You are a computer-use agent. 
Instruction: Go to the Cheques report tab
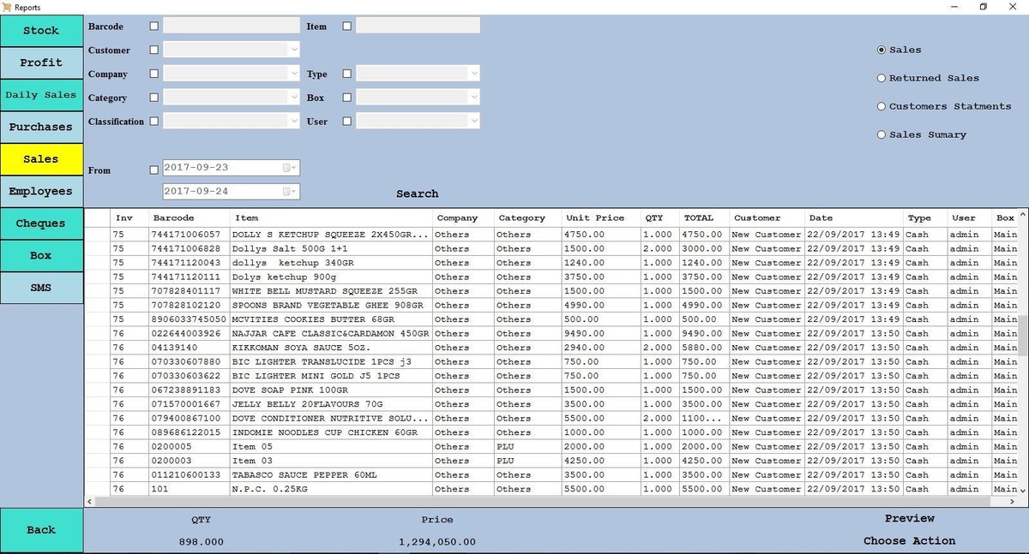(41, 223)
